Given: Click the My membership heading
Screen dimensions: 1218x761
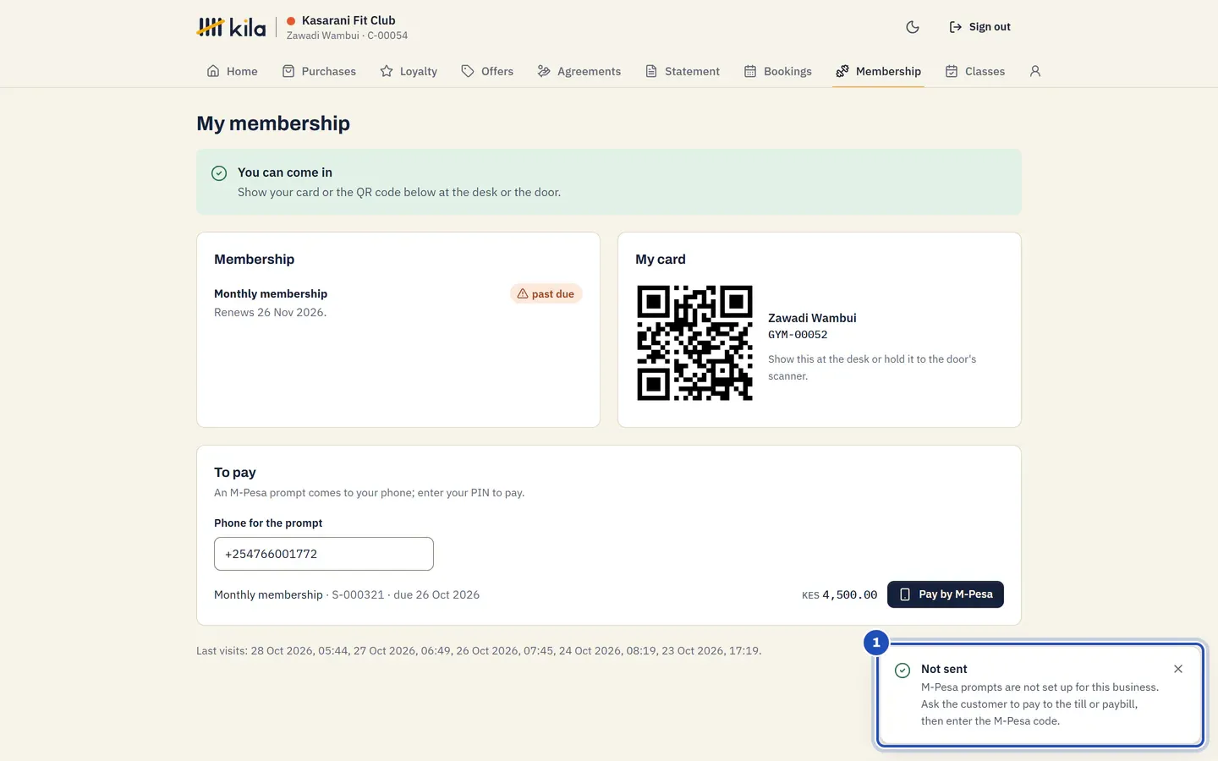Looking at the screenshot, I should (273, 123).
